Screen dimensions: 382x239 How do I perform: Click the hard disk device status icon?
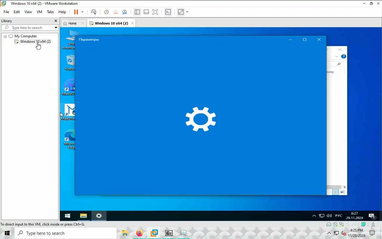point(329,224)
